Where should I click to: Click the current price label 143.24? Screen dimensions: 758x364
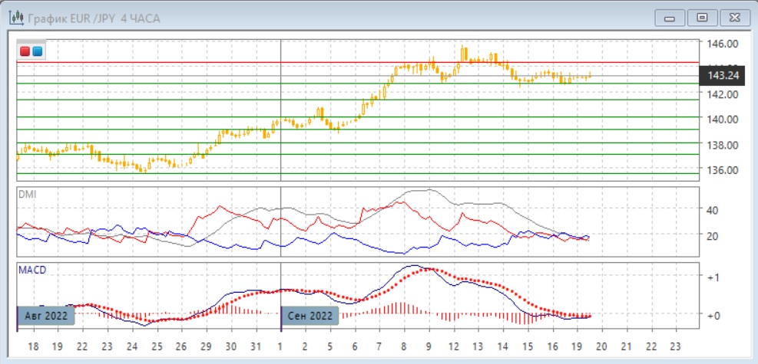tap(723, 75)
